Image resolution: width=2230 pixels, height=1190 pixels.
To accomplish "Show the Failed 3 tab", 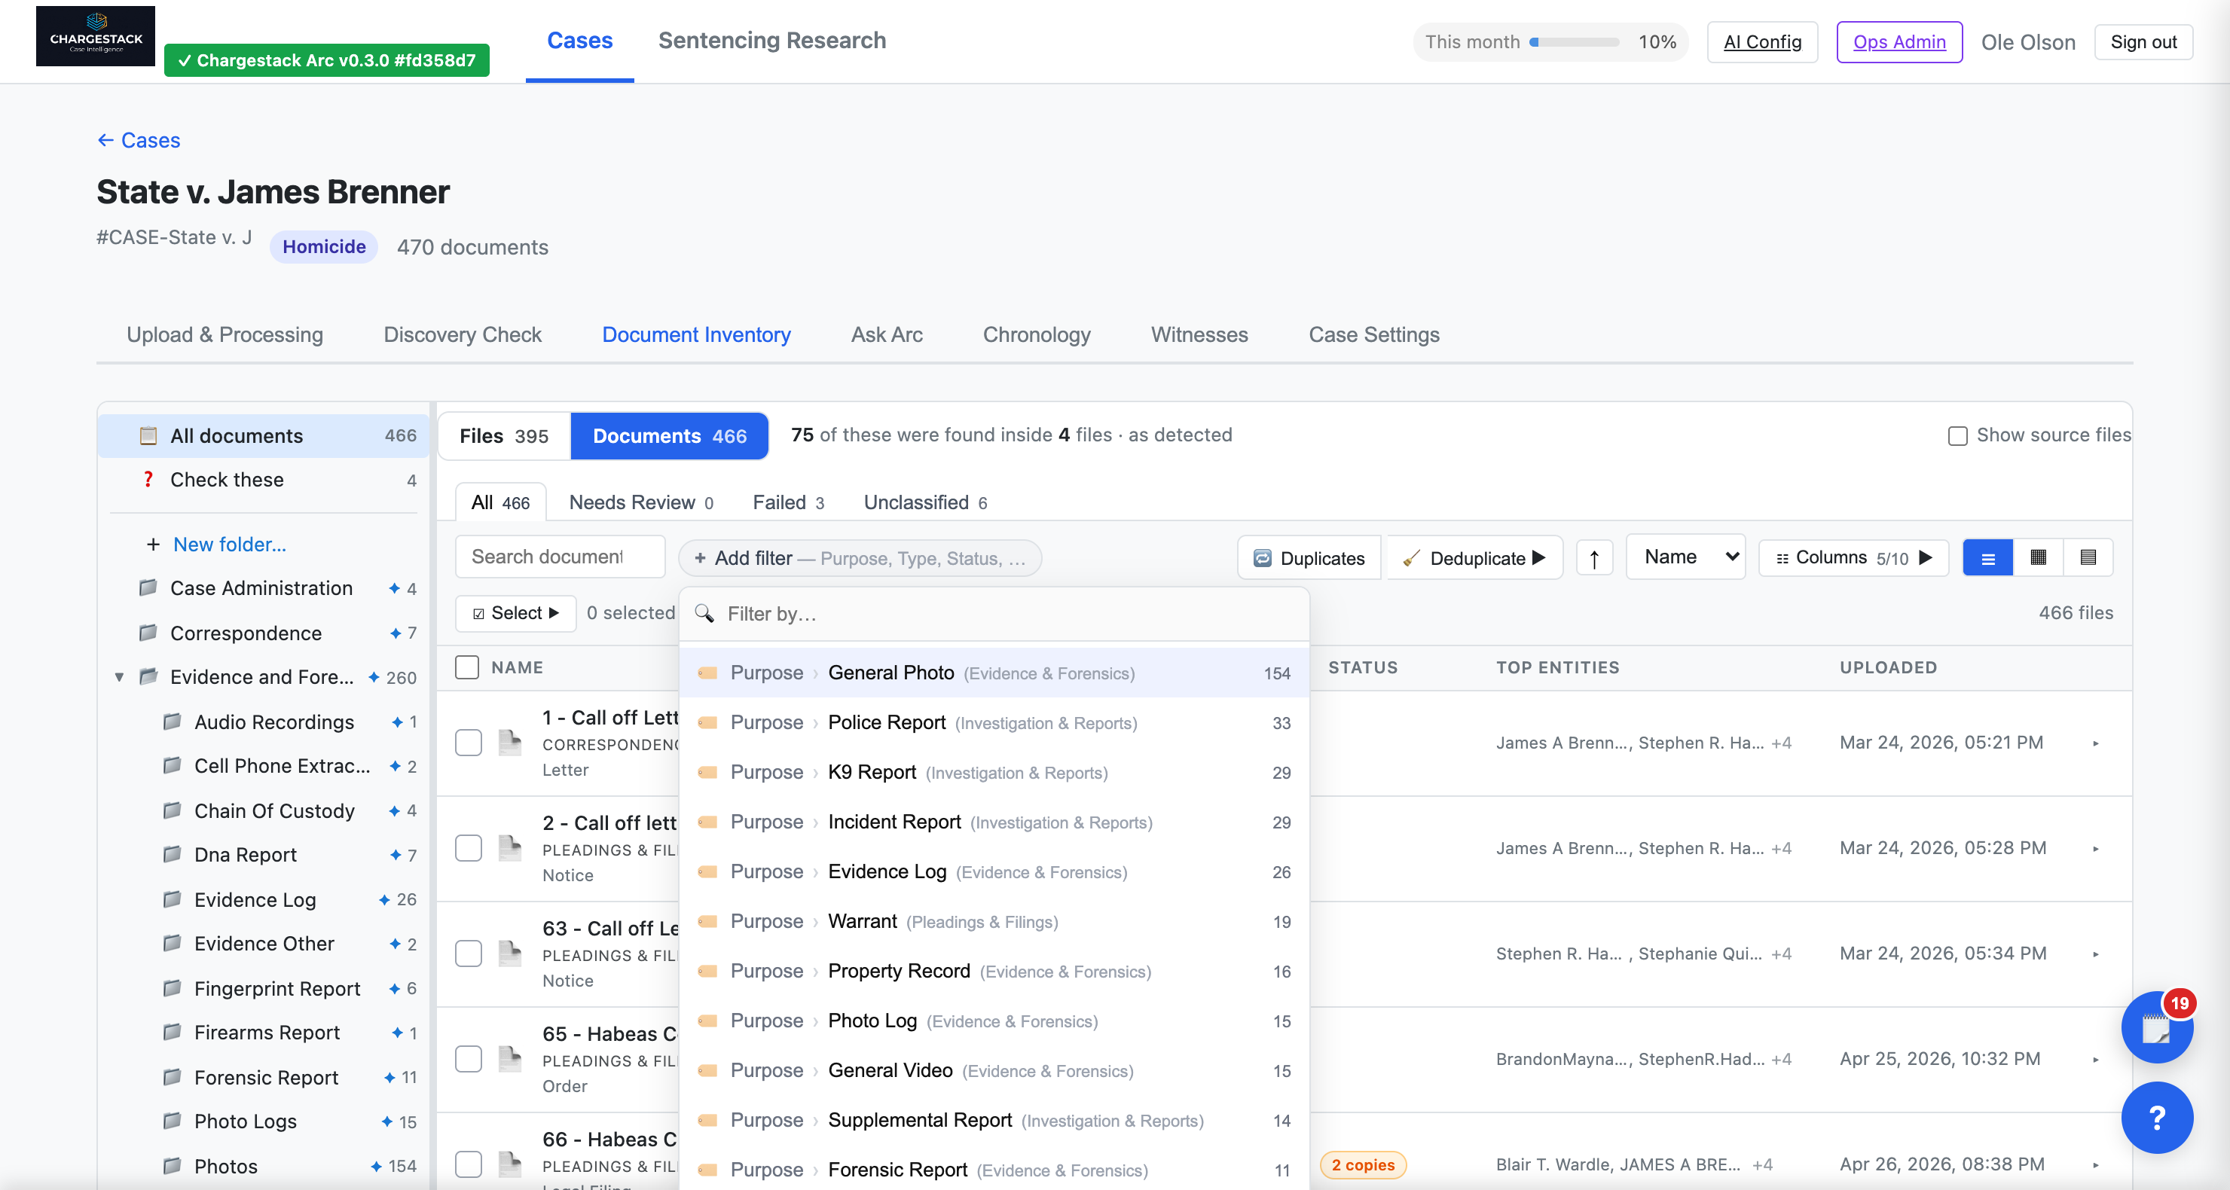I will coord(788,503).
